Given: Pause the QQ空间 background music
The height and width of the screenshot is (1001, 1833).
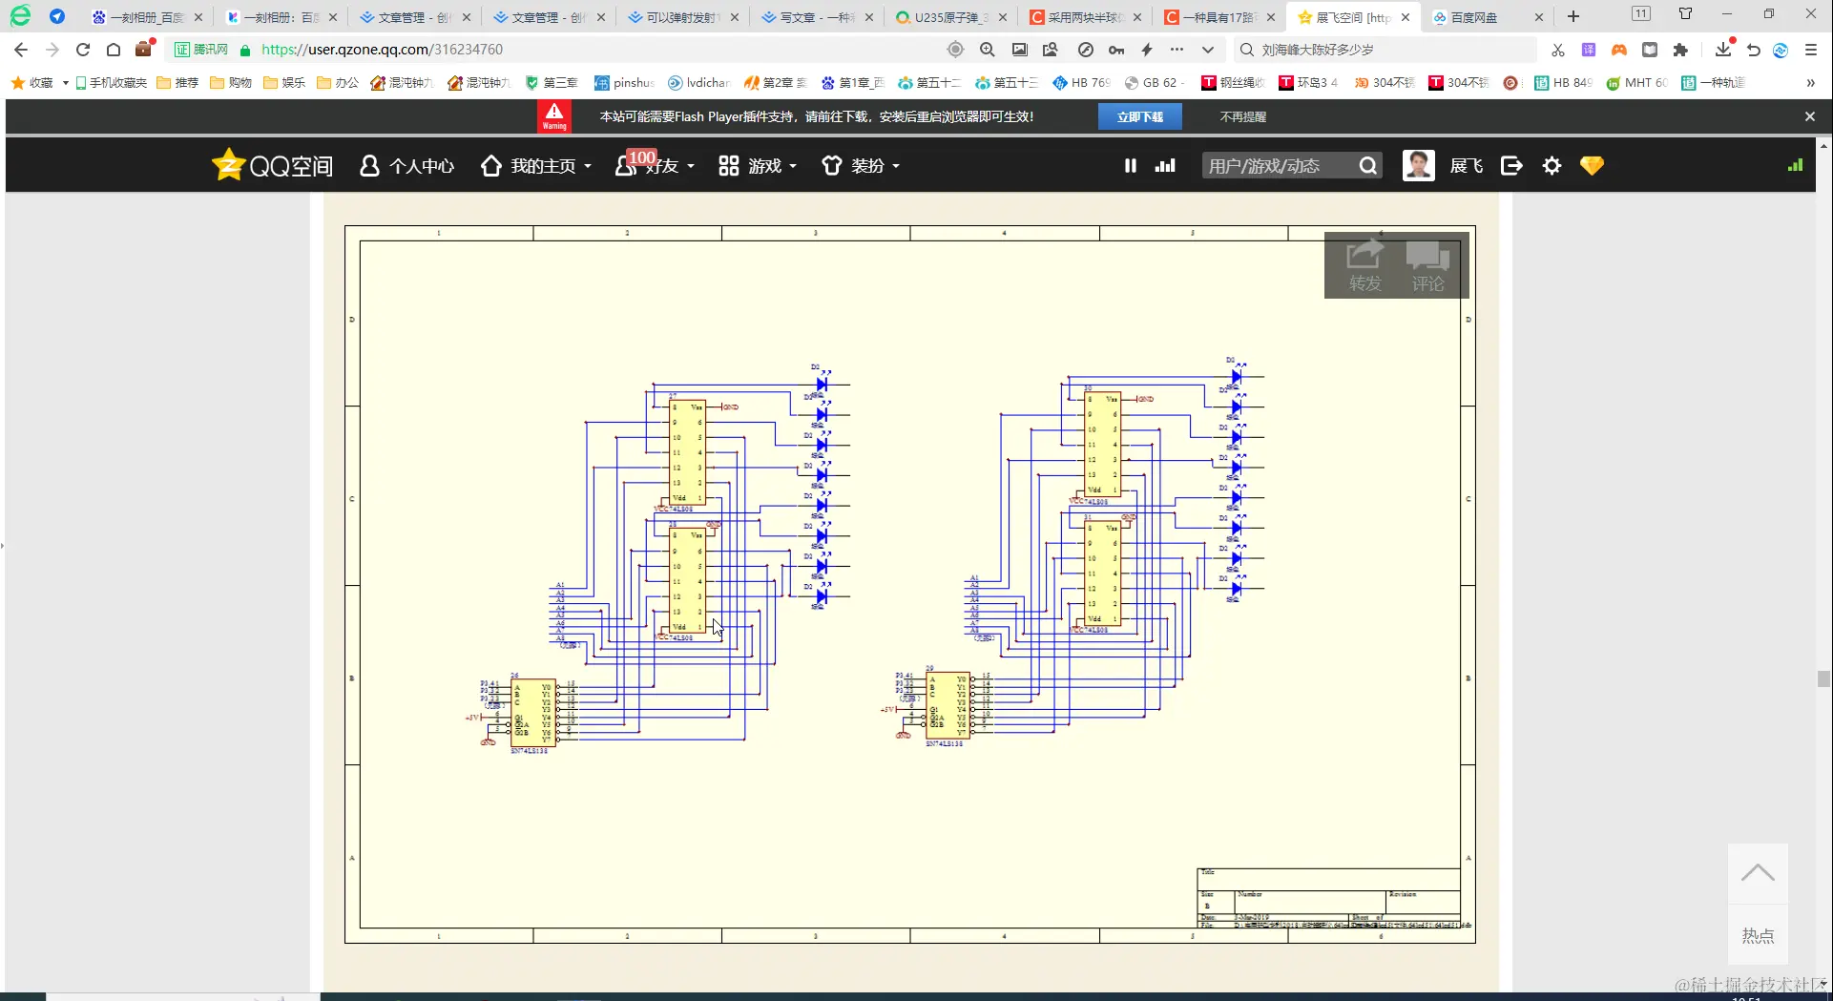Looking at the screenshot, I should click(1131, 166).
